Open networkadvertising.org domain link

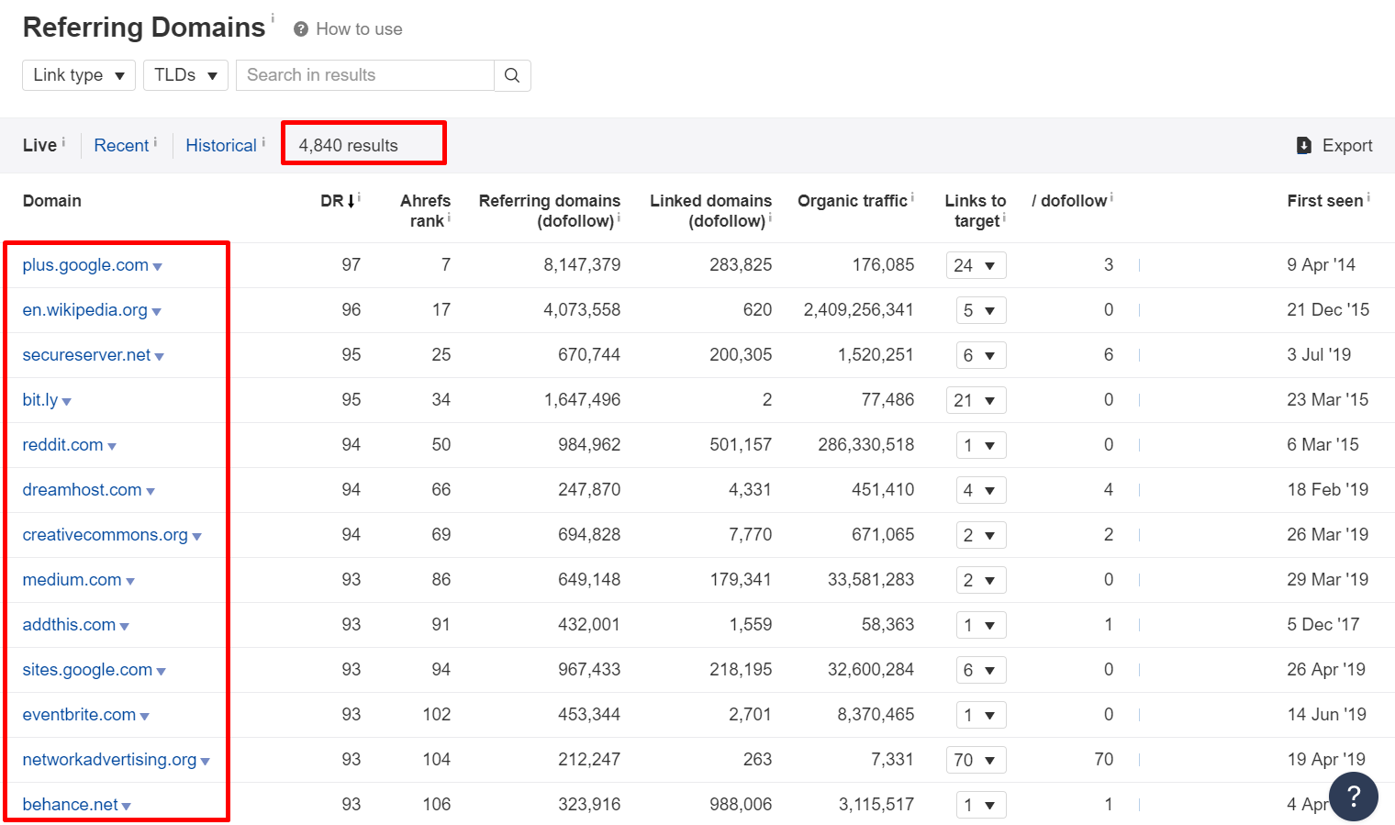[x=109, y=760]
